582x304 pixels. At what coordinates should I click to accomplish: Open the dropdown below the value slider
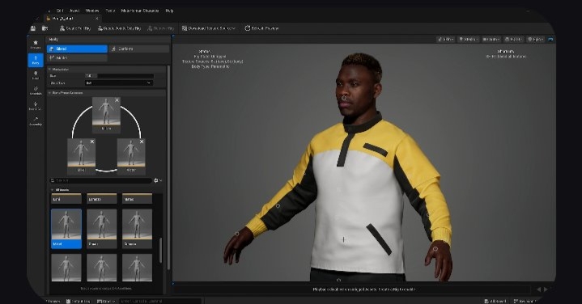[119, 83]
